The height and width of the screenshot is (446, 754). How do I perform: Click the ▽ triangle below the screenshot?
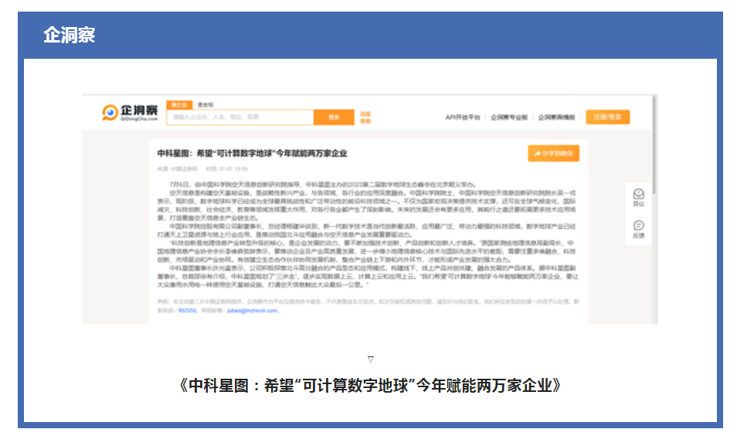click(x=371, y=359)
